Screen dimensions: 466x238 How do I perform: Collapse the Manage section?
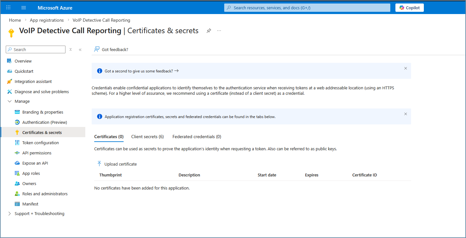pos(10,101)
